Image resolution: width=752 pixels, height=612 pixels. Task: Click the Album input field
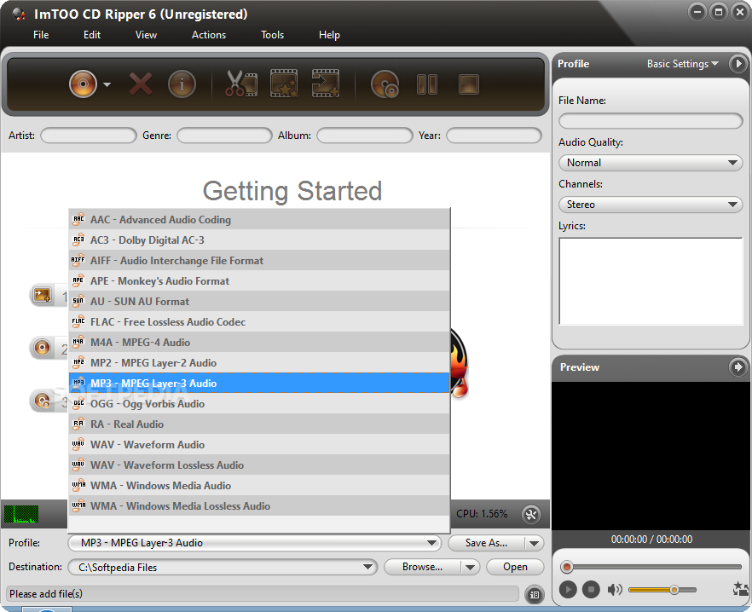(x=365, y=136)
